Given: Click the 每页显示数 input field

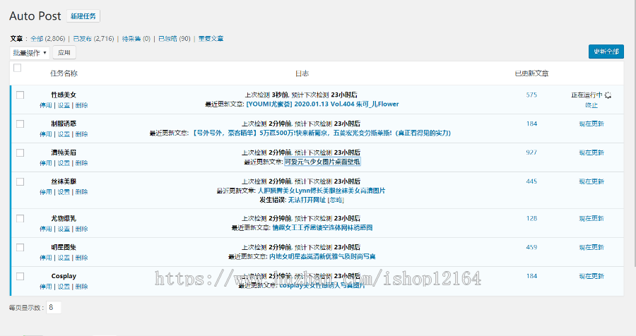Looking at the screenshot, I should (x=54, y=307).
